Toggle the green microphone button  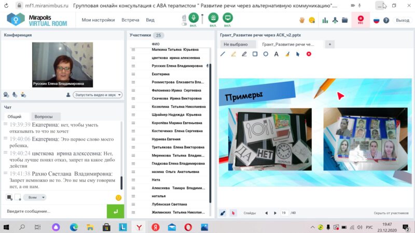(193, 18)
